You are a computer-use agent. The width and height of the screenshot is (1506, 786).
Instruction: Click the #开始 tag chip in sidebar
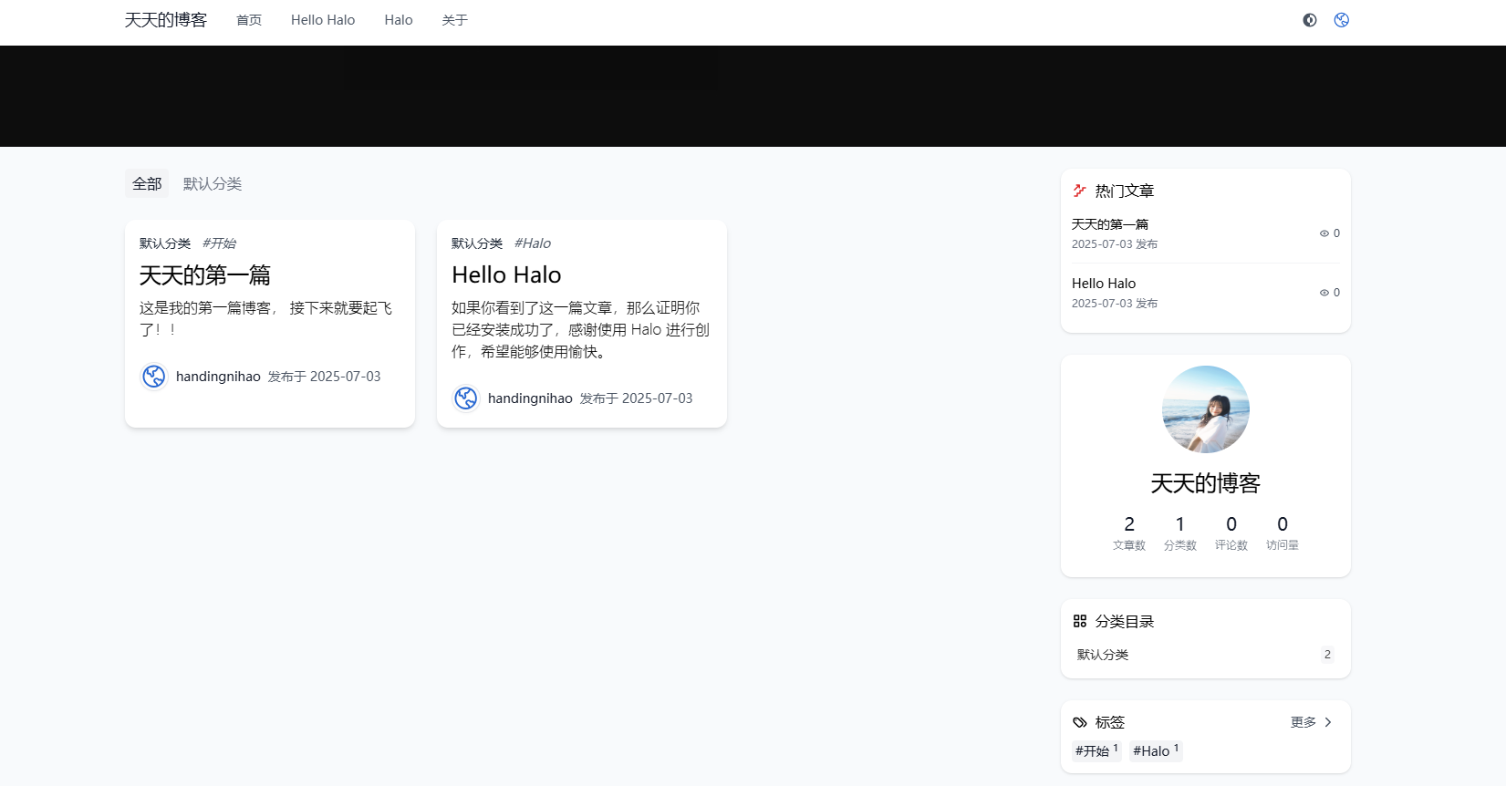1096,750
